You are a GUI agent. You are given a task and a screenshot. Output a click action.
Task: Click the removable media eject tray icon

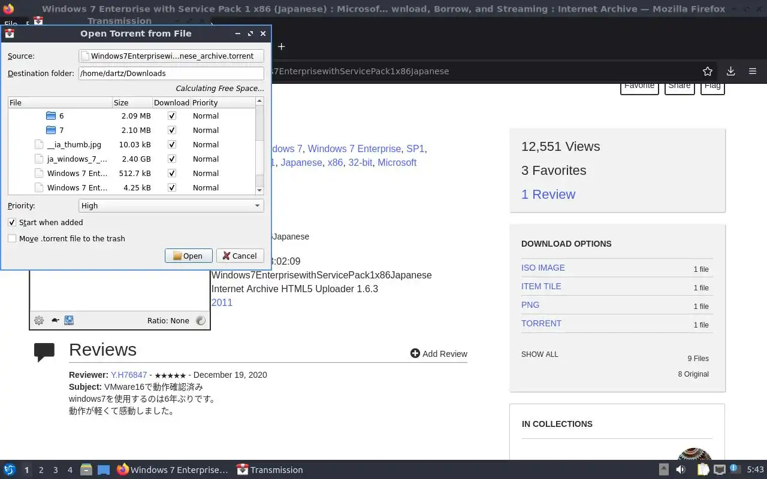click(x=663, y=469)
